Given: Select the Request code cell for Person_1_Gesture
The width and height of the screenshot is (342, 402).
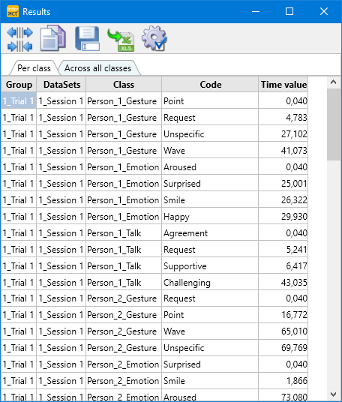Looking at the screenshot, I should tap(210, 118).
